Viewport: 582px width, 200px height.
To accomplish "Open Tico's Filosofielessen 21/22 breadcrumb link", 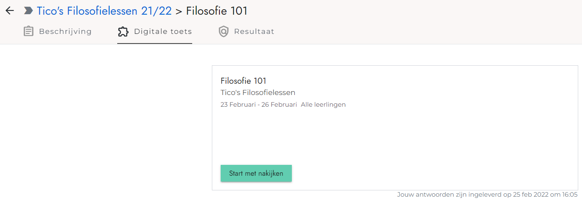I will (104, 11).
